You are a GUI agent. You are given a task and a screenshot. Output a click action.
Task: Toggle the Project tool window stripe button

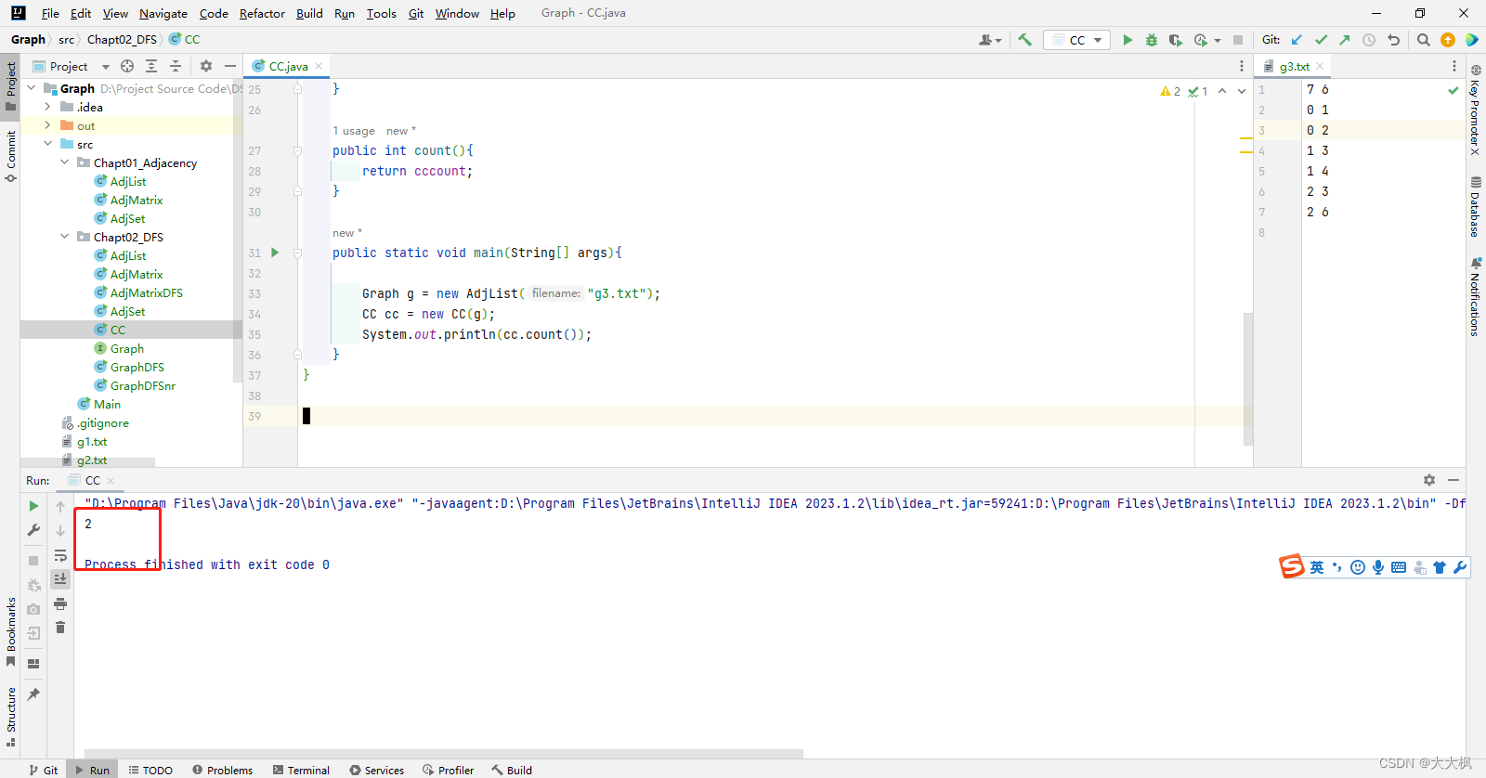pos(10,86)
